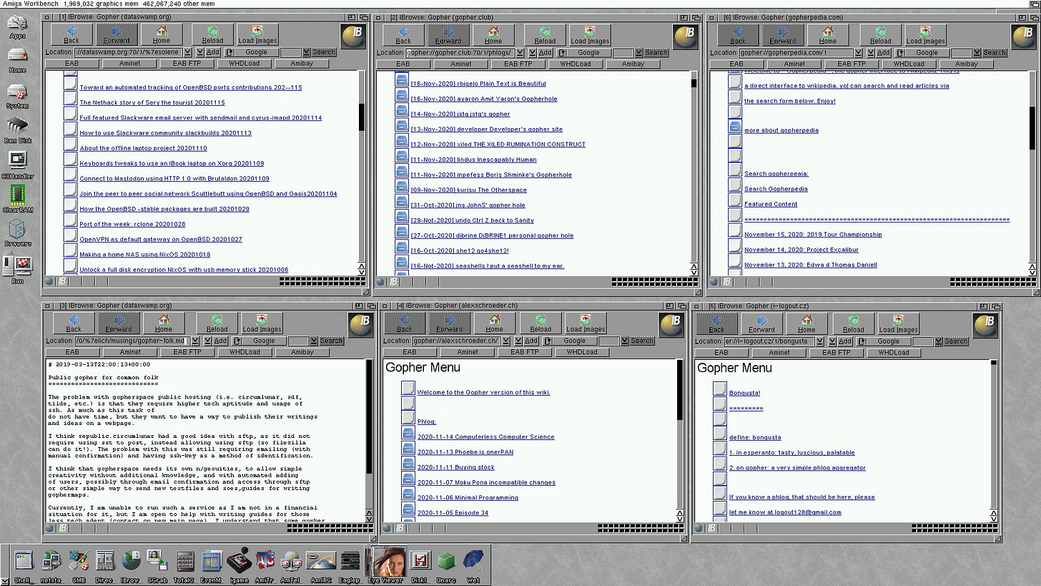Launch AmIRC from the dock
Screen dimensions: 1041x586
pos(321,565)
